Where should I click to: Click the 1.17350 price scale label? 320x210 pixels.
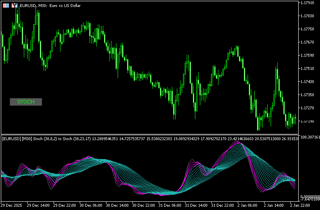pyautogui.click(x=309, y=95)
